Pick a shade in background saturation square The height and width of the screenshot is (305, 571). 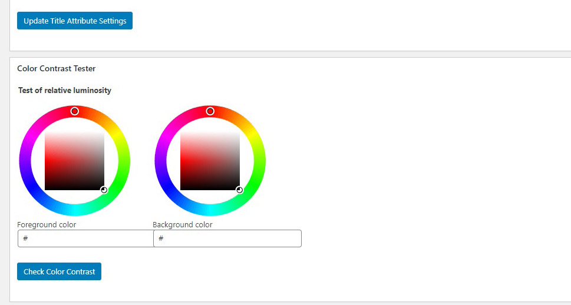point(210,161)
